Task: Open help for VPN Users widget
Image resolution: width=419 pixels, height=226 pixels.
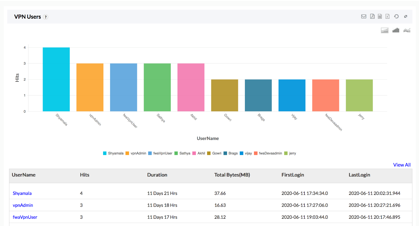Action: pos(45,17)
